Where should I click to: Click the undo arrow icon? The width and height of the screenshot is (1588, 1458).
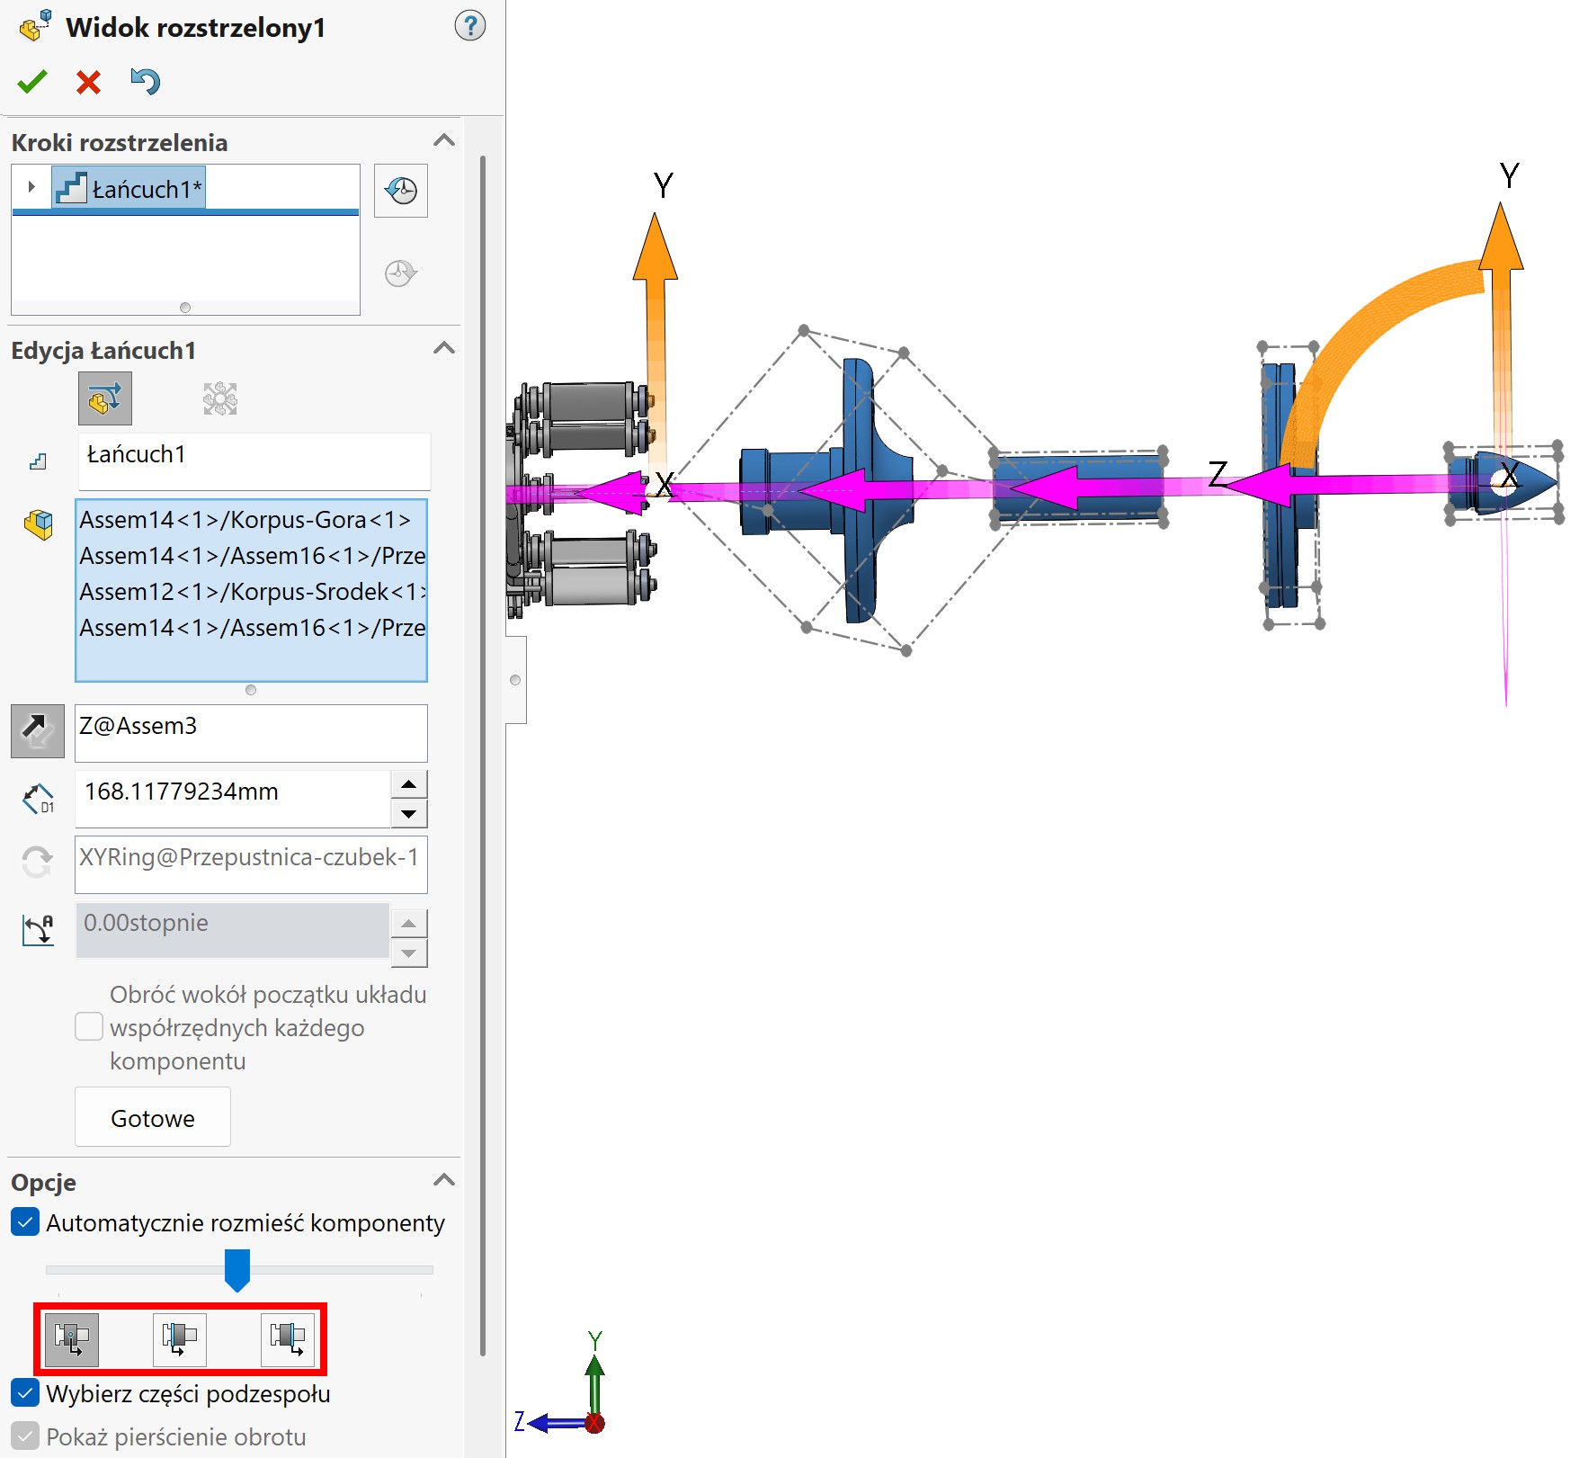pyautogui.click(x=145, y=82)
